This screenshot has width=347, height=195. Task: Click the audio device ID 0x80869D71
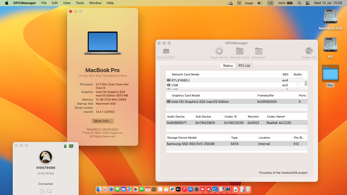[177, 123]
